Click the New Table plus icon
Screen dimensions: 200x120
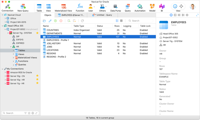(x=55, y=21)
